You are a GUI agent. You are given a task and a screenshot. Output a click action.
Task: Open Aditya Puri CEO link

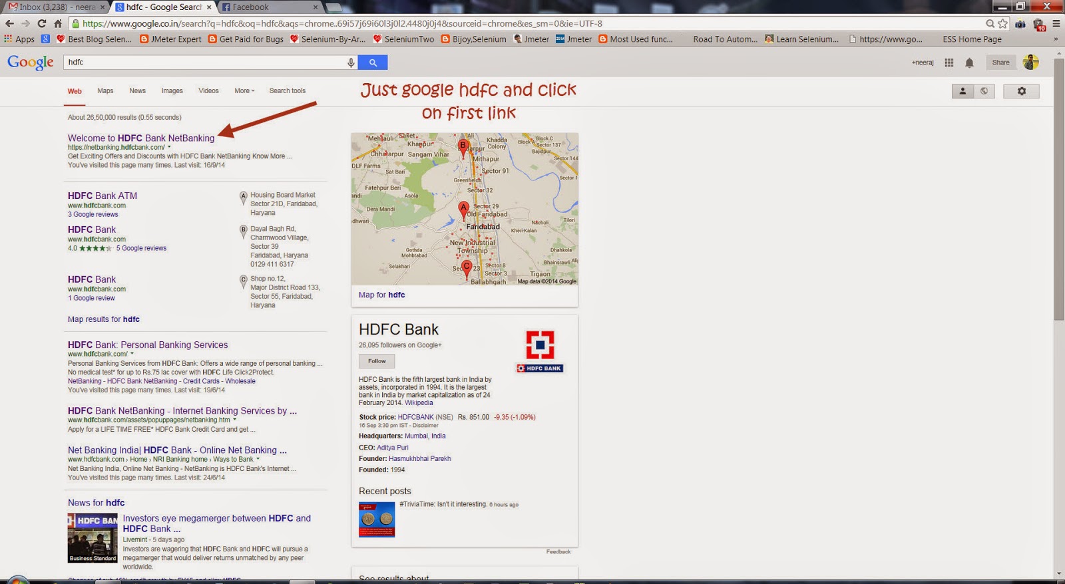pyautogui.click(x=393, y=448)
